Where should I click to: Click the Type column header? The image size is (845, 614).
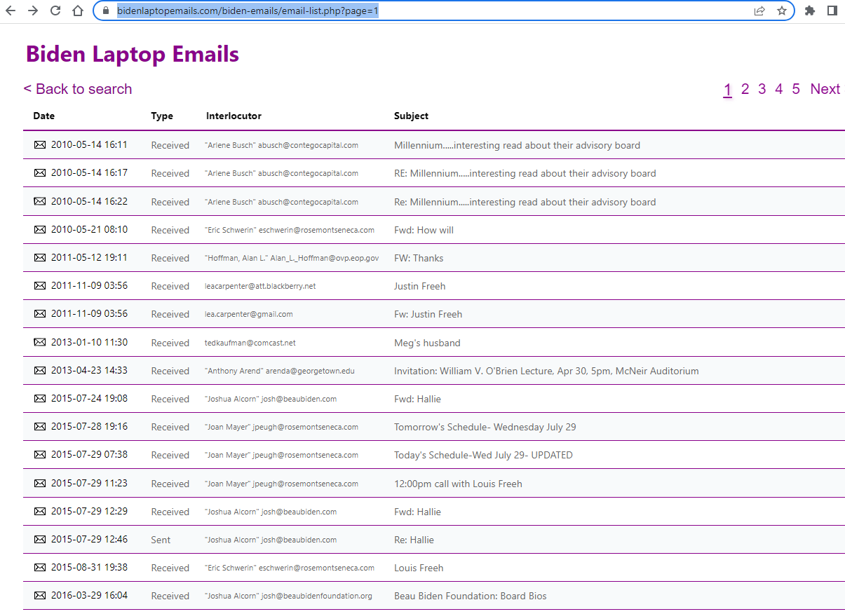(x=162, y=116)
